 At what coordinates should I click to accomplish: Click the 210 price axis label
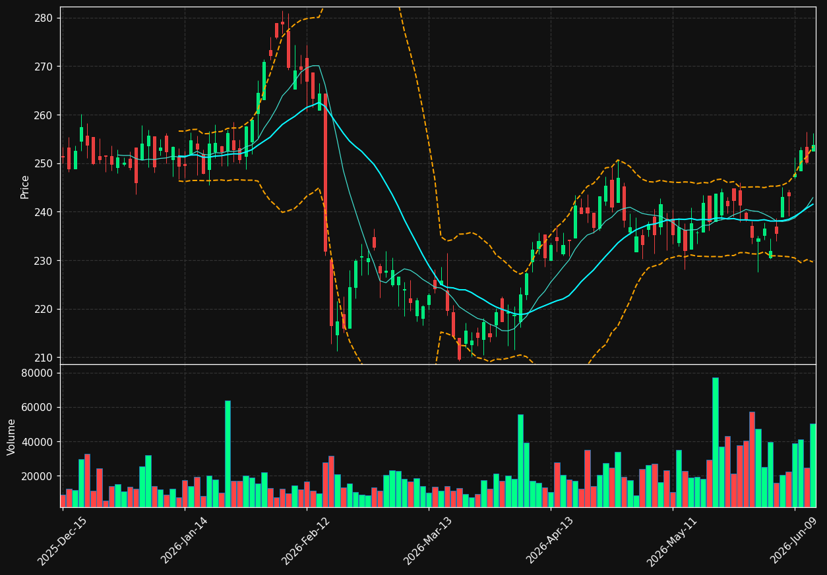point(44,358)
